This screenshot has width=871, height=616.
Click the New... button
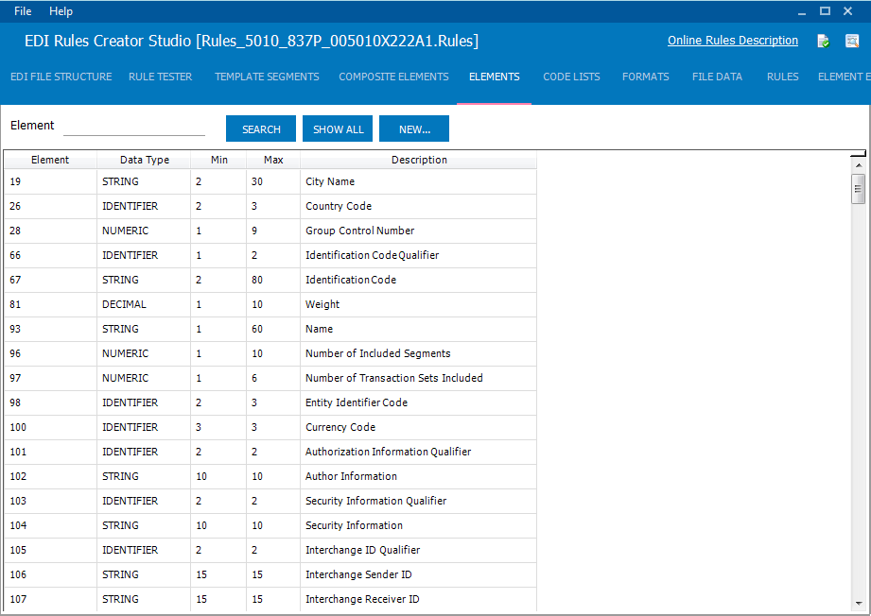pos(414,128)
